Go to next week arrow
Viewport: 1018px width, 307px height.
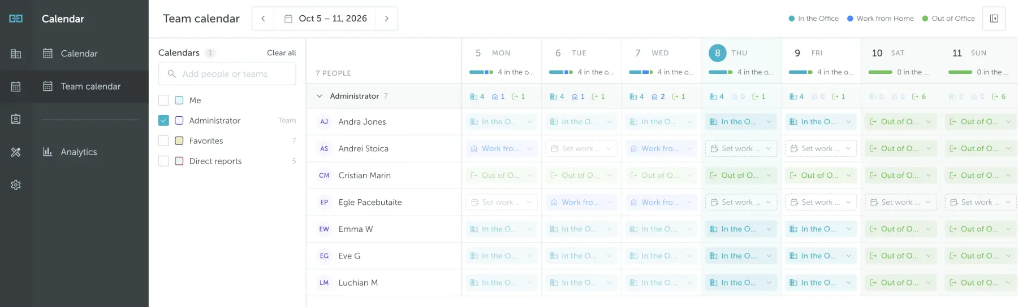[387, 19]
